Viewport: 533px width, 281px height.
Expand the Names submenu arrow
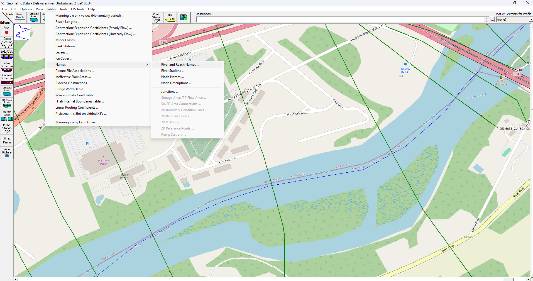(147, 65)
